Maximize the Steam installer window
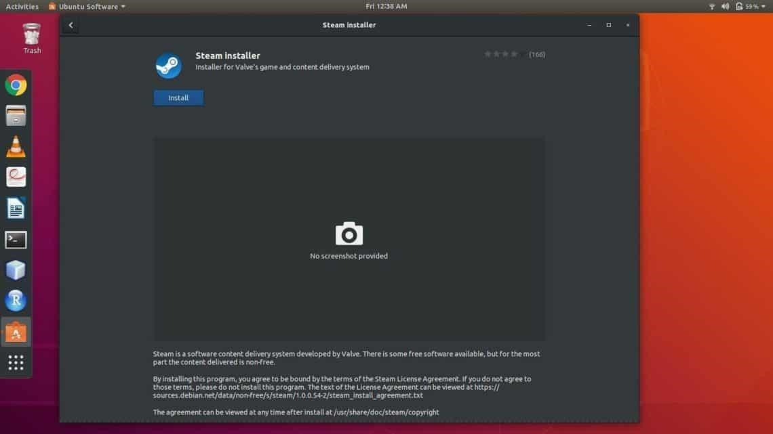Viewport: 773px width, 434px height. tap(609, 25)
